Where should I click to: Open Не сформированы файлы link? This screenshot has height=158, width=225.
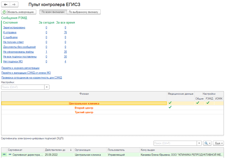(19, 52)
